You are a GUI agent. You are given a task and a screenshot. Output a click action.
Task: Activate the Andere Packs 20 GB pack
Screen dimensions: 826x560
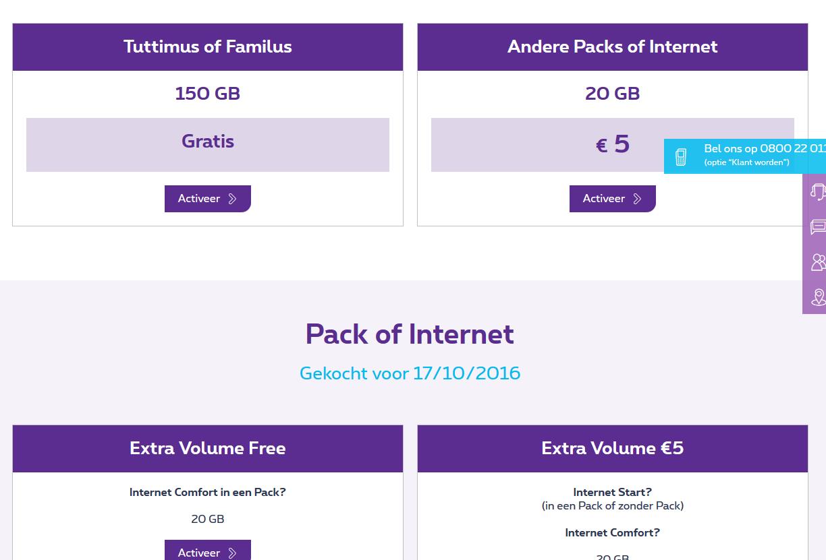tap(612, 199)
